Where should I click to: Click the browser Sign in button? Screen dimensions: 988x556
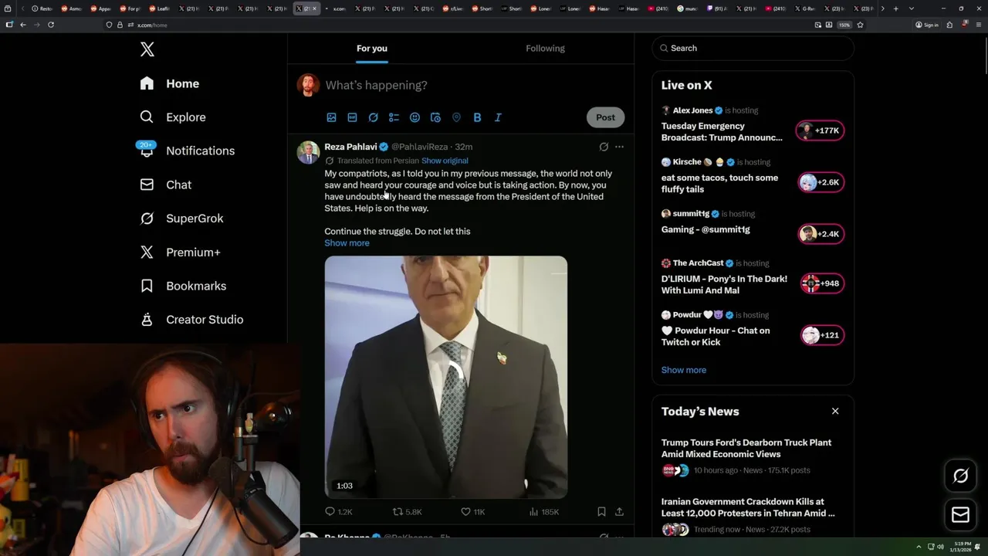926,25
